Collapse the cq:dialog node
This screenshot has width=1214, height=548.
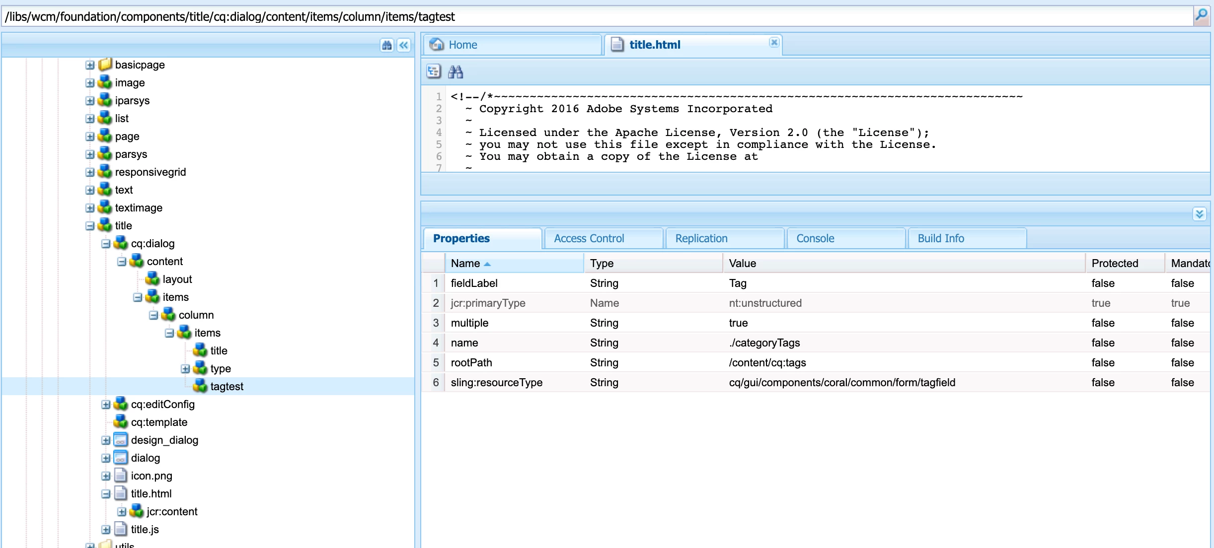[106, 244]
